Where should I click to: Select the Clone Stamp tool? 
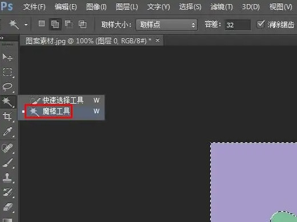pos(7,178)
